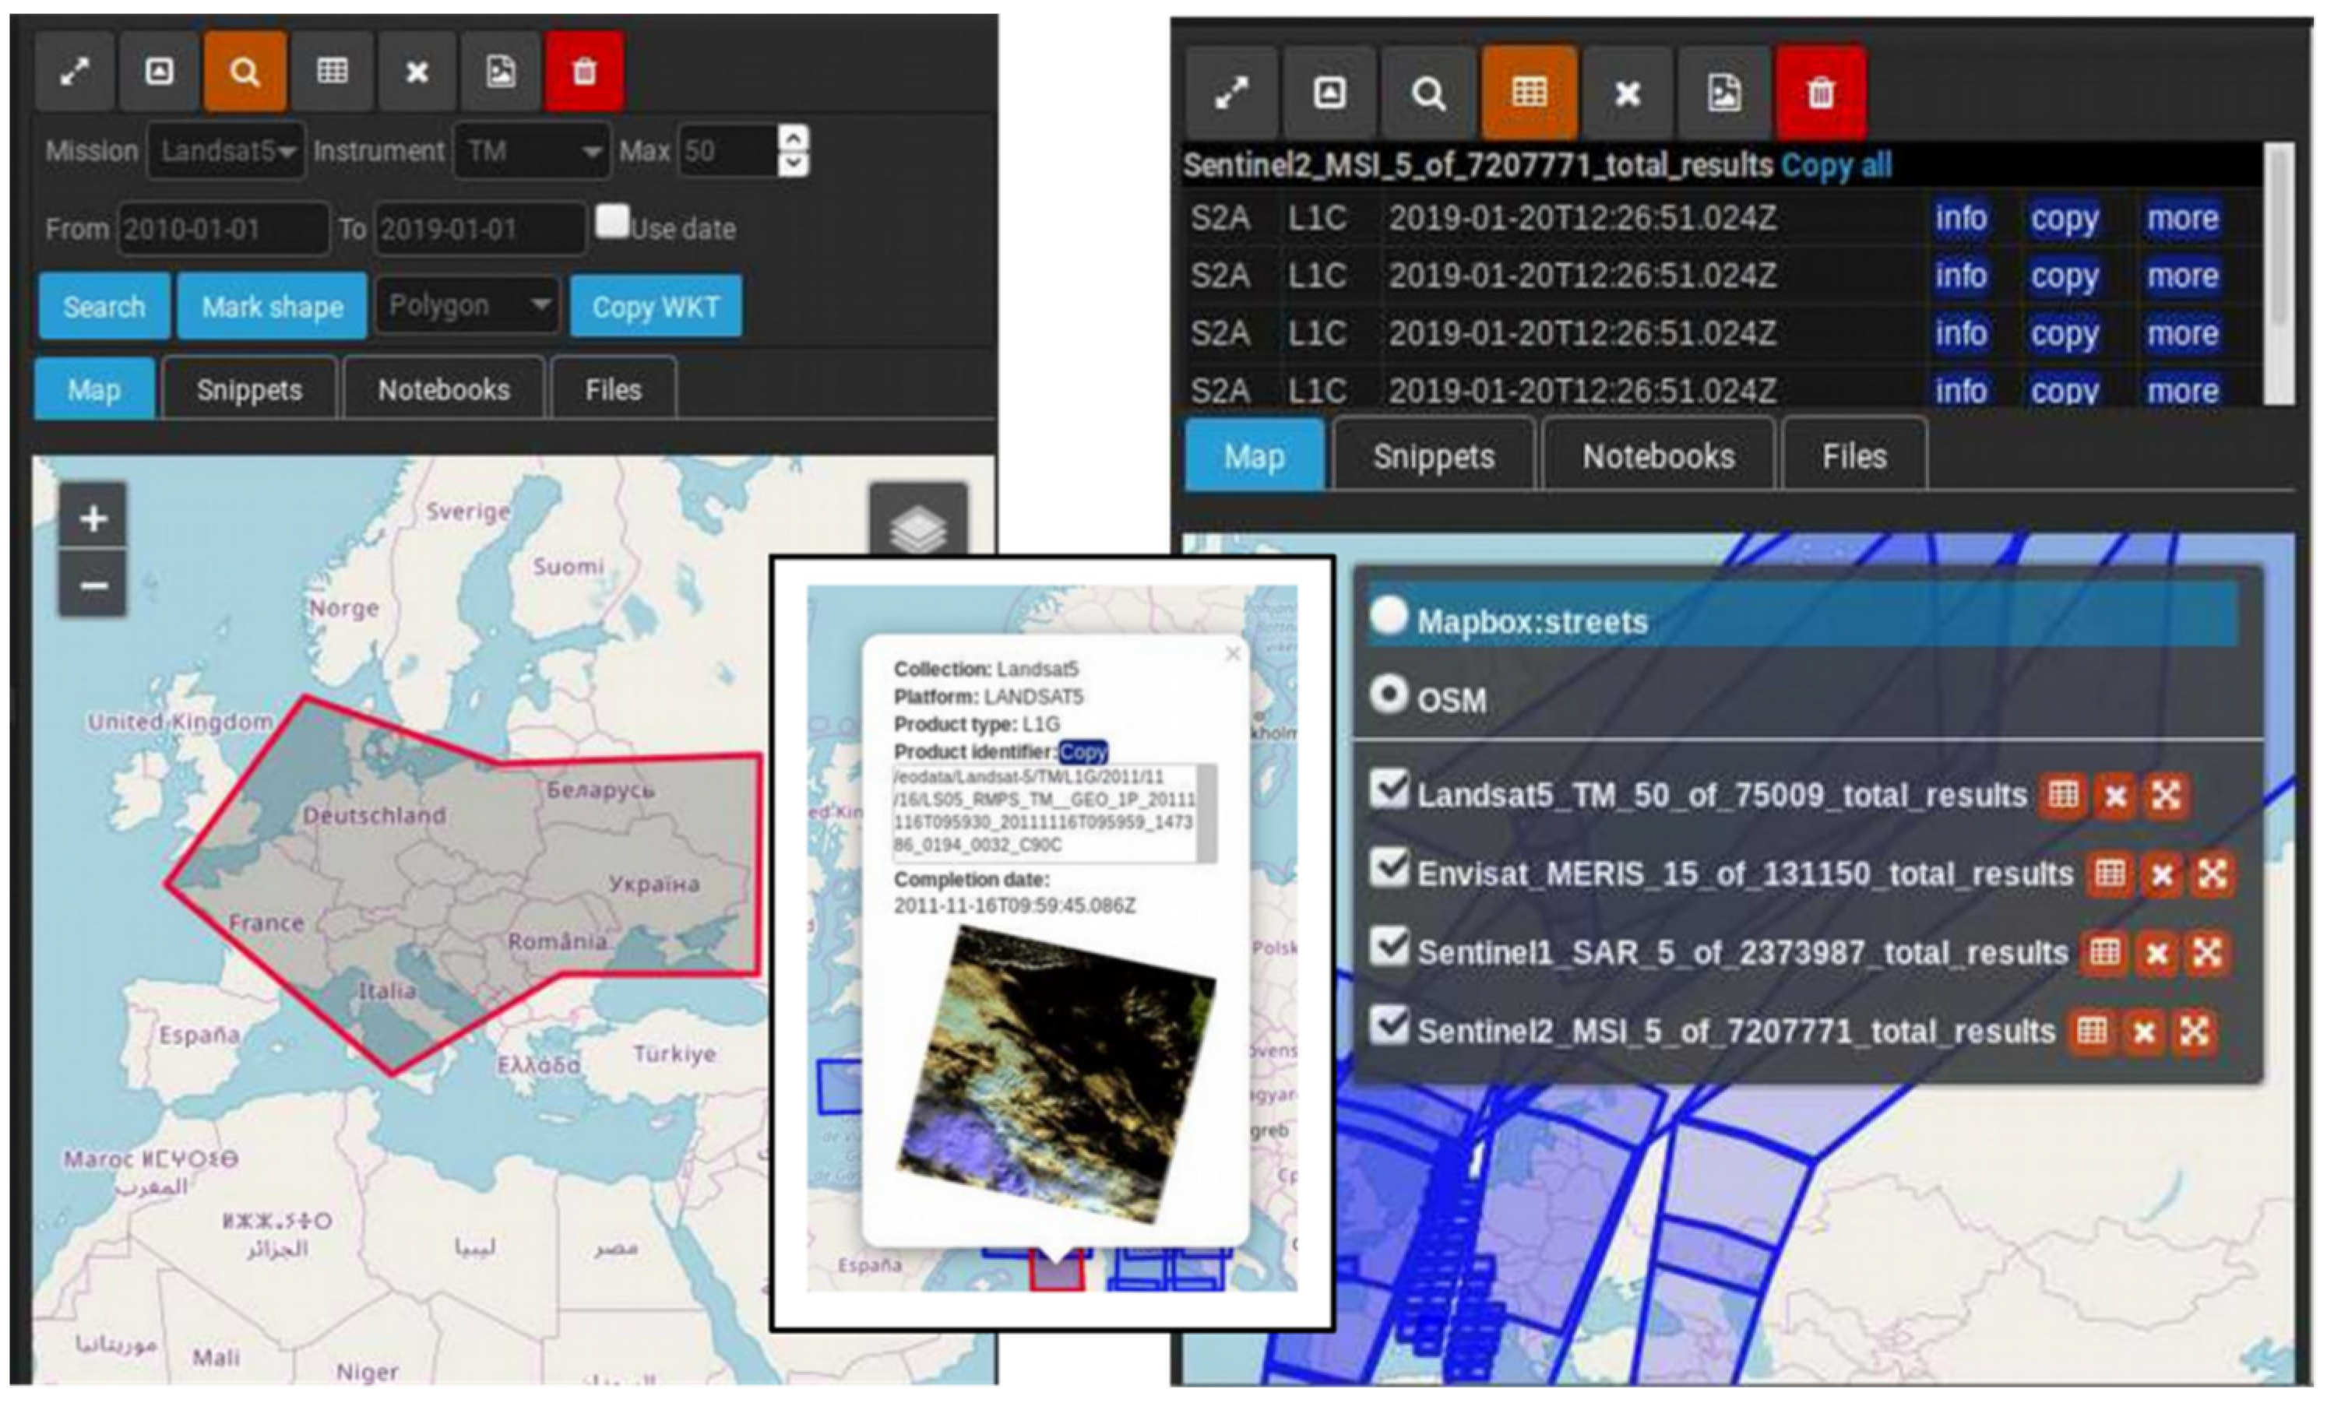The width and height of the screenshot is (2327, 1403).
Task: Open the results table icon in left panel
Action: coord(332,72)
